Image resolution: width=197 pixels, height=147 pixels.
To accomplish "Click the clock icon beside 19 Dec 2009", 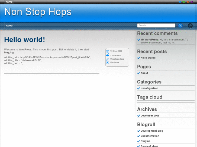I will click(x=108, y=51).
